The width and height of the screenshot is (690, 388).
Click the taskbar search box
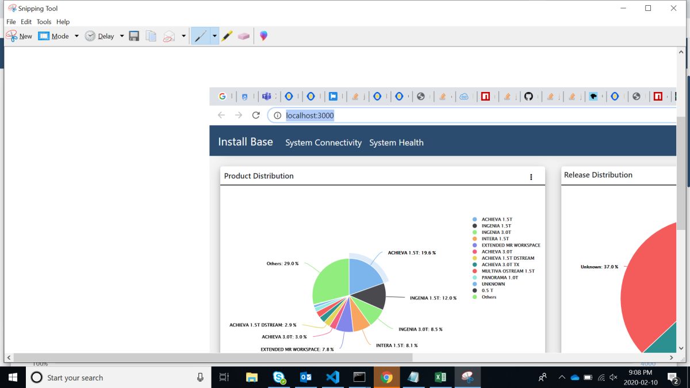click(x=118, y=377)
